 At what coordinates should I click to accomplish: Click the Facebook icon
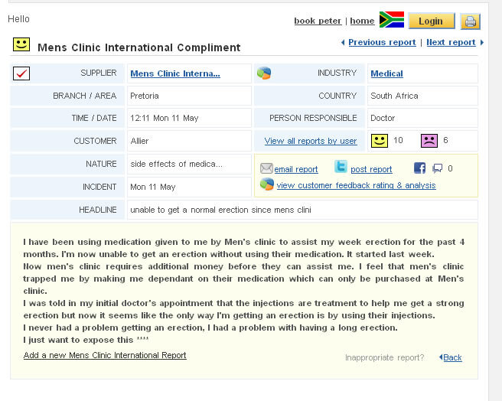coord(419,168)
